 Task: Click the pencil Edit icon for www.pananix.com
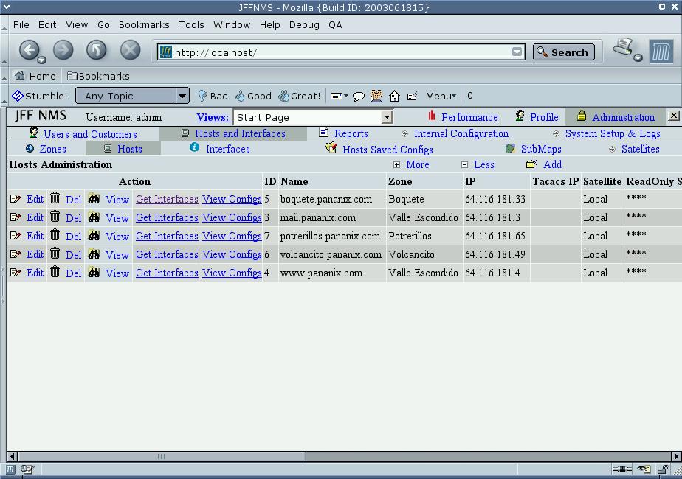click(15, 273)
